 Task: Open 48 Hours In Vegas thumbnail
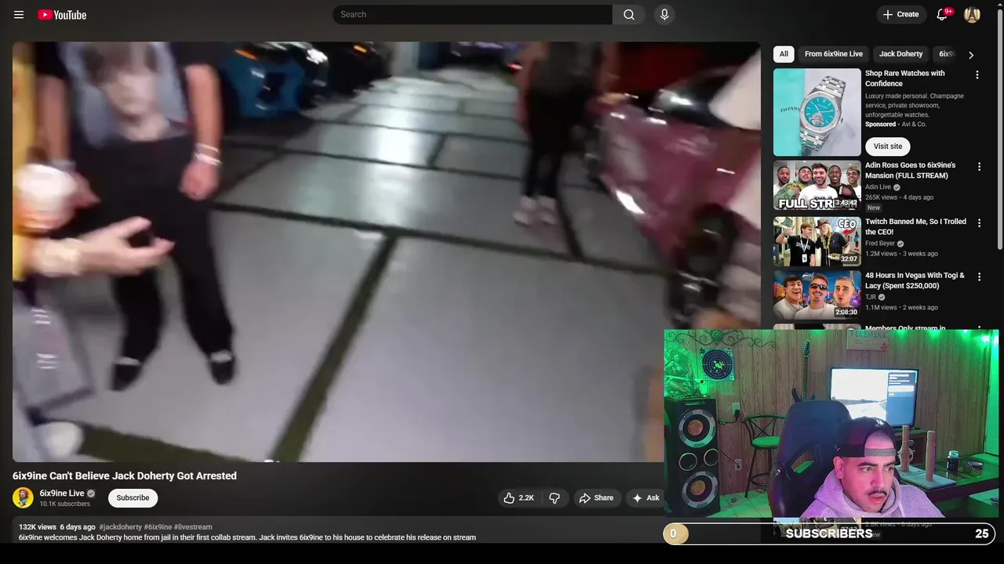pos(817,295)
